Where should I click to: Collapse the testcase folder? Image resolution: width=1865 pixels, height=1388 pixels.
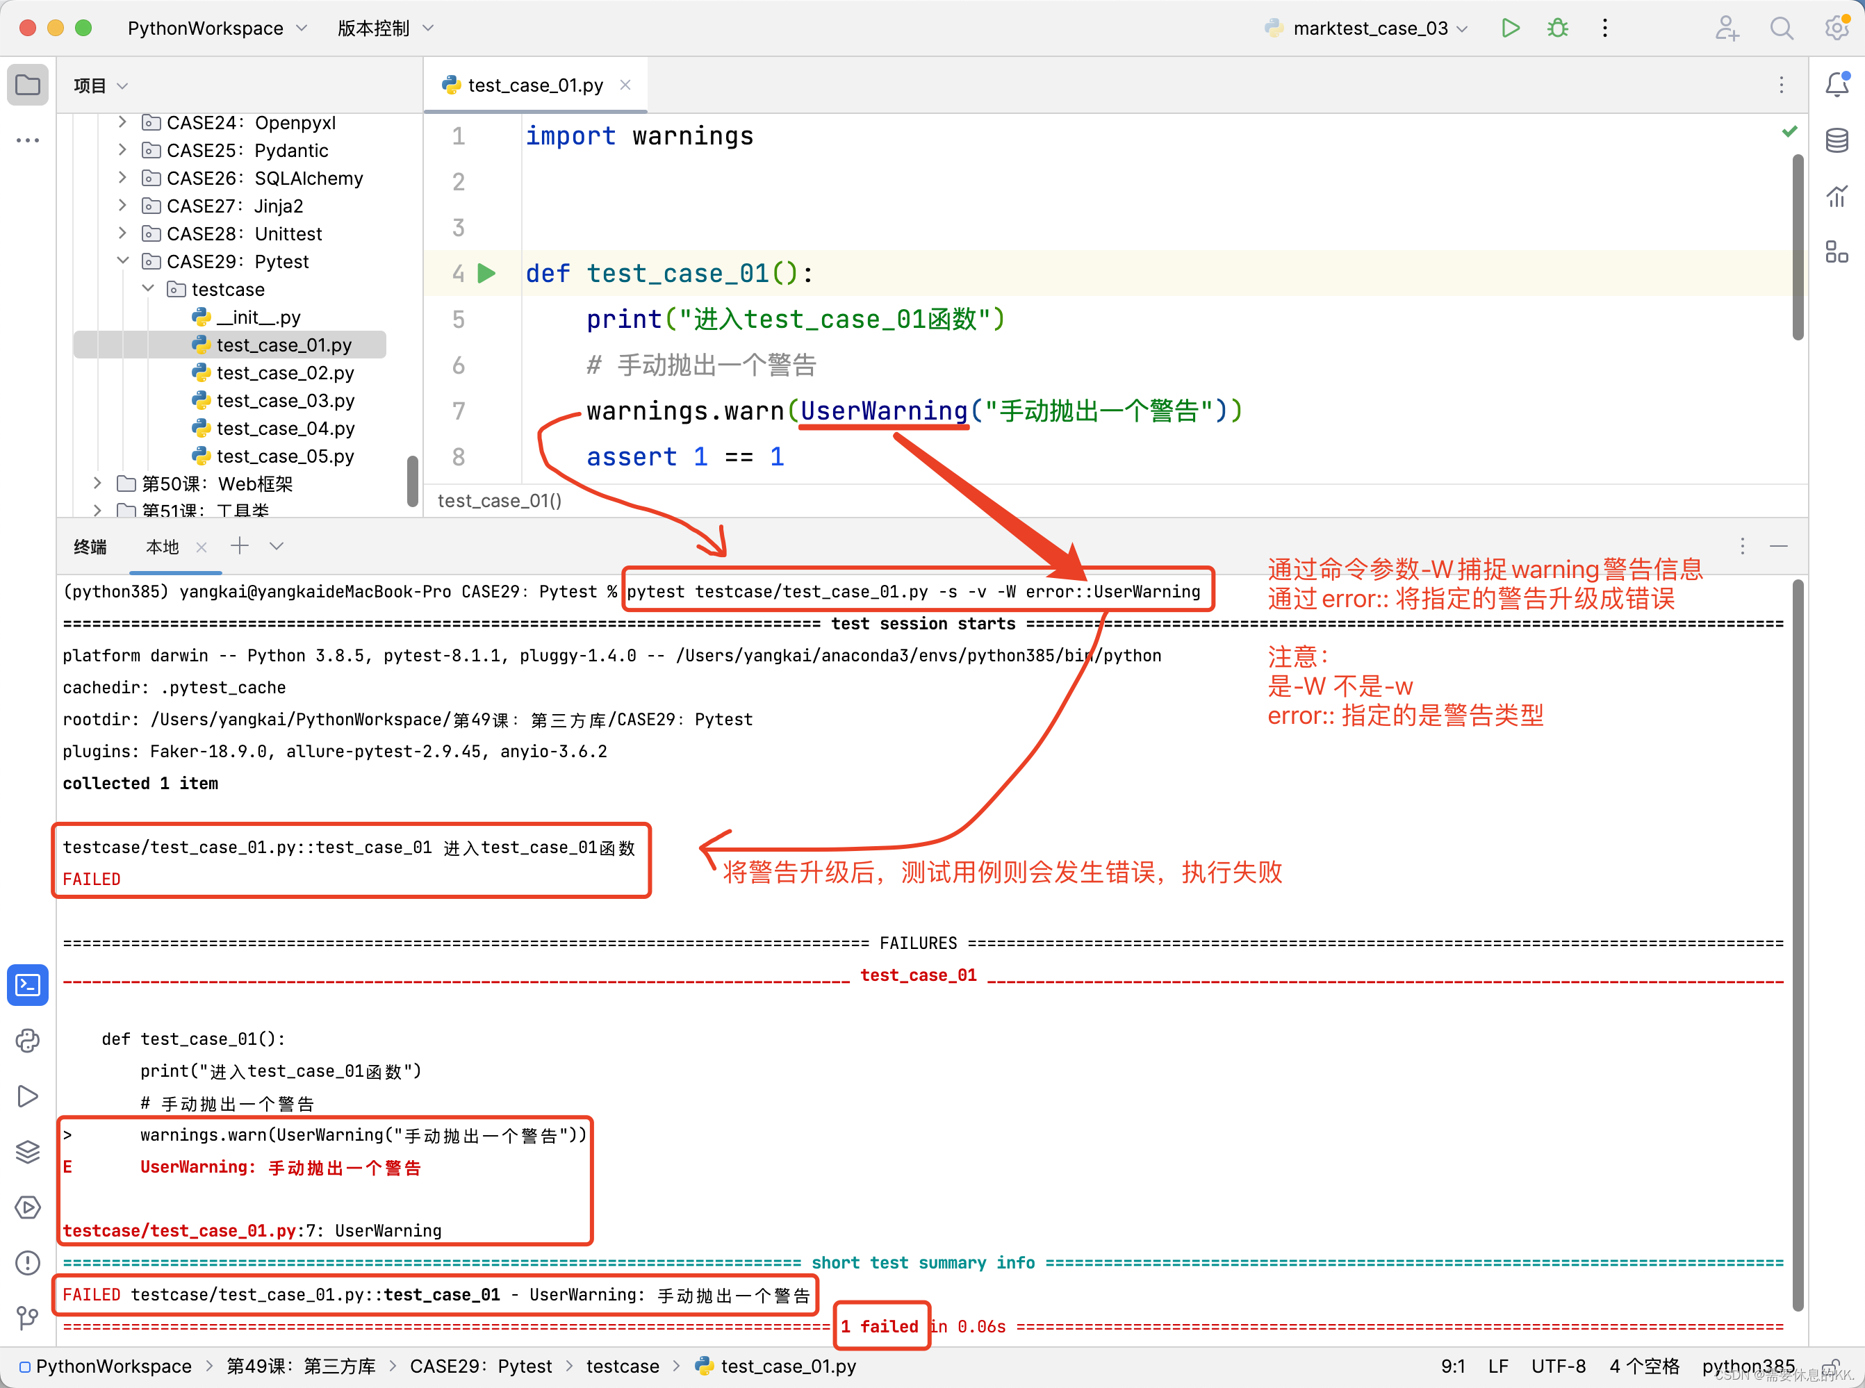click(x=148, y=288)
